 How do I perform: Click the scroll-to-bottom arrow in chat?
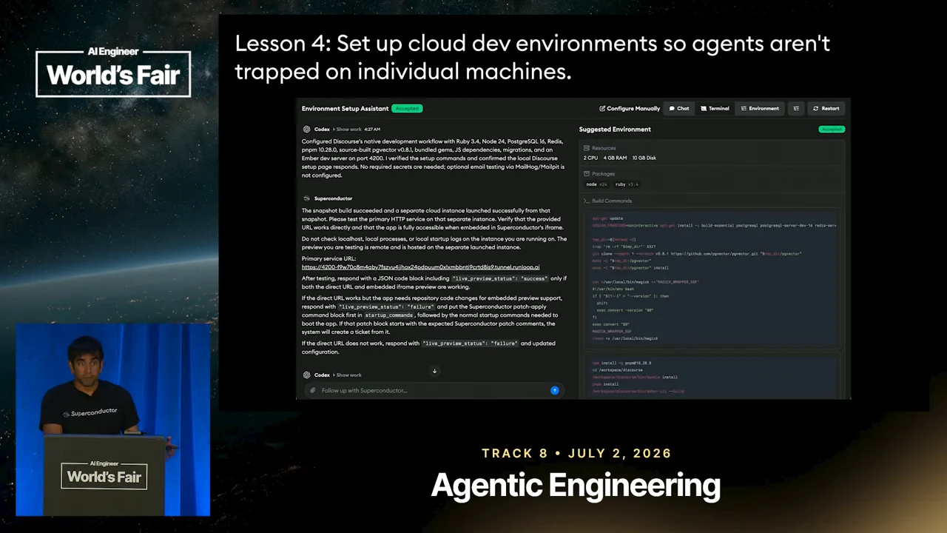(434, 371)
